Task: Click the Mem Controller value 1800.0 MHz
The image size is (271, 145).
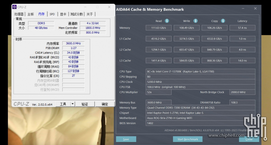Action: click(93, 28)
